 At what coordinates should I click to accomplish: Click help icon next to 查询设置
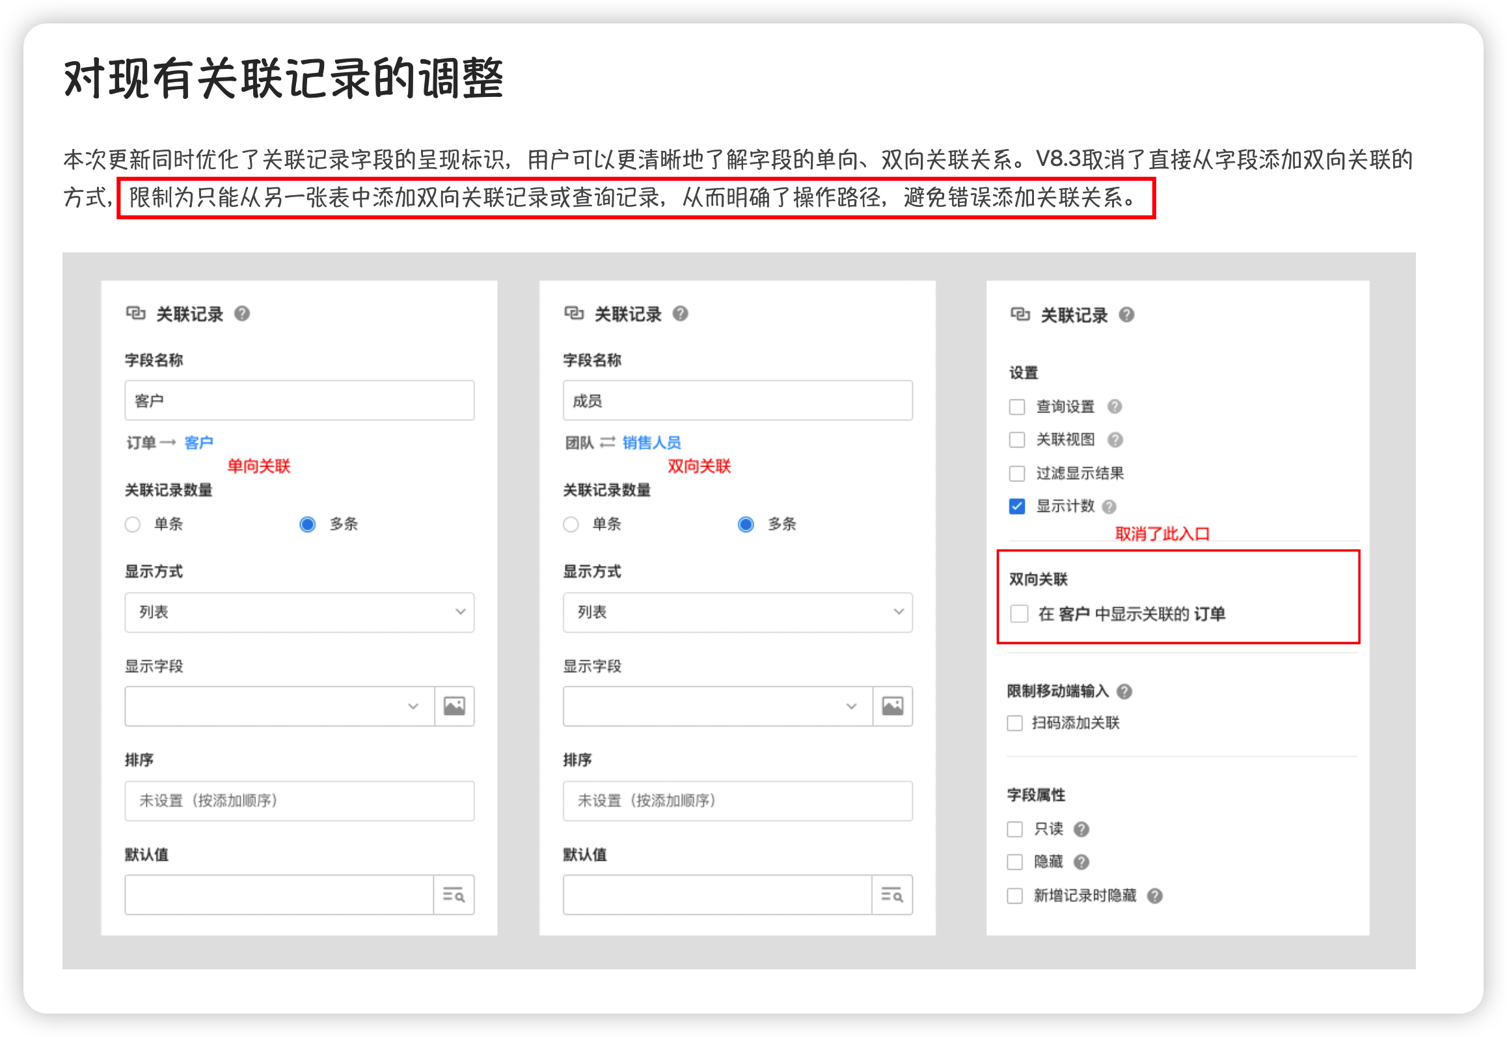[1115, 407]
